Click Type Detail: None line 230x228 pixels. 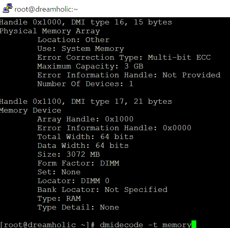point(78,208)
